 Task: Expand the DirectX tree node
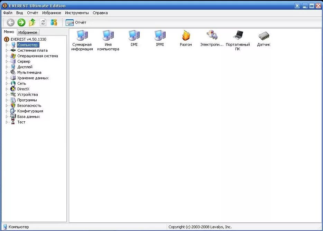(7, 89)
